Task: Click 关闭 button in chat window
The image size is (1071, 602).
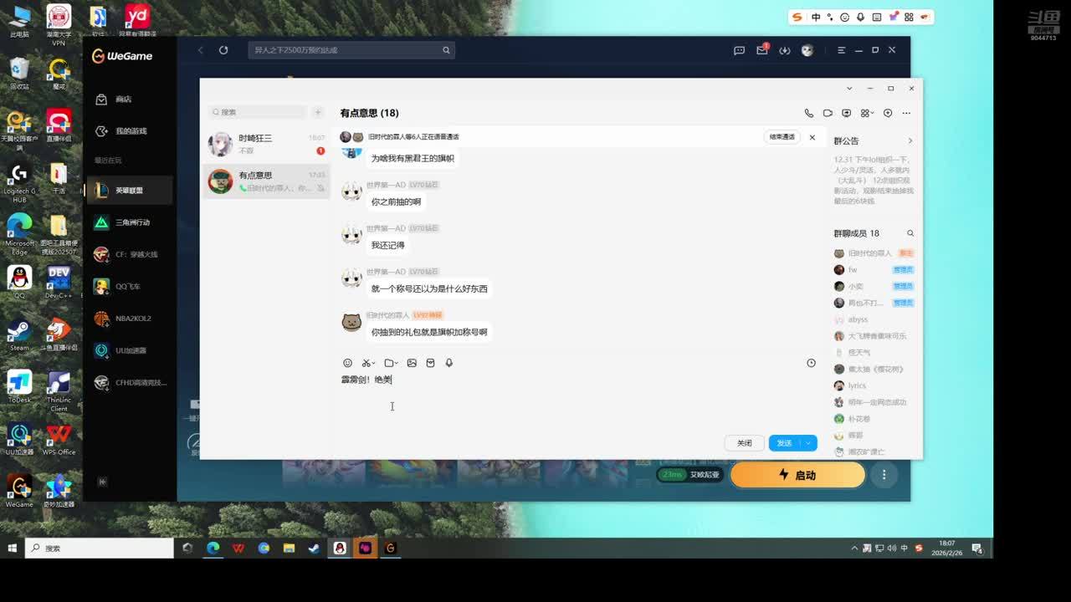Action: 744,443
